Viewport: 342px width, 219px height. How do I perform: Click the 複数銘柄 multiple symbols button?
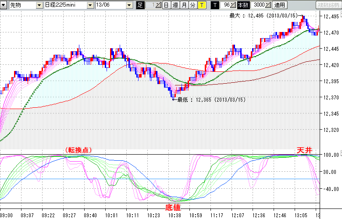point(328,5)
